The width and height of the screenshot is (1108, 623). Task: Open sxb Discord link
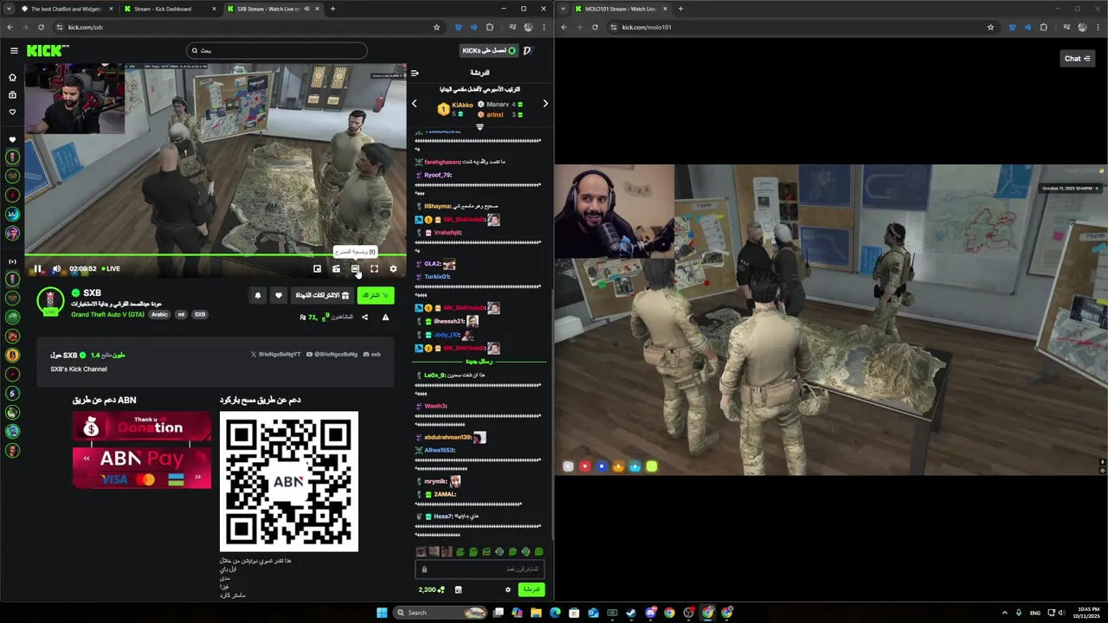pos(371,355)
